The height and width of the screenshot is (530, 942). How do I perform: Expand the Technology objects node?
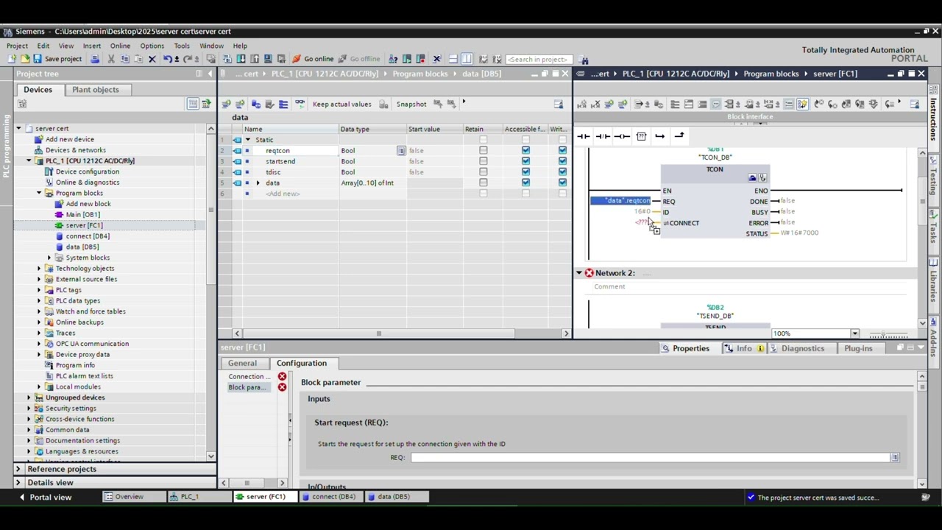[x=39, y=268]
